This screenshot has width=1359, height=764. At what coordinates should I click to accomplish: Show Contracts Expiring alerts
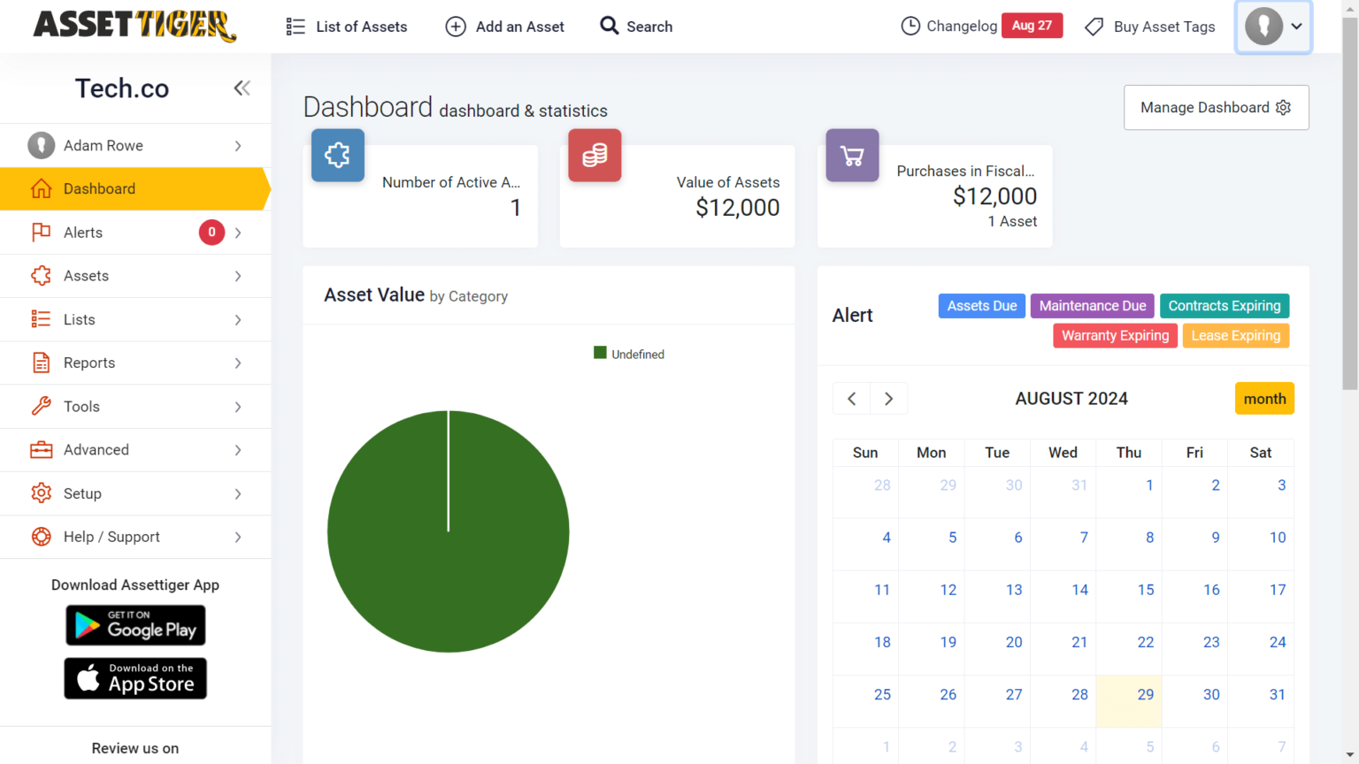point(1225,305)
